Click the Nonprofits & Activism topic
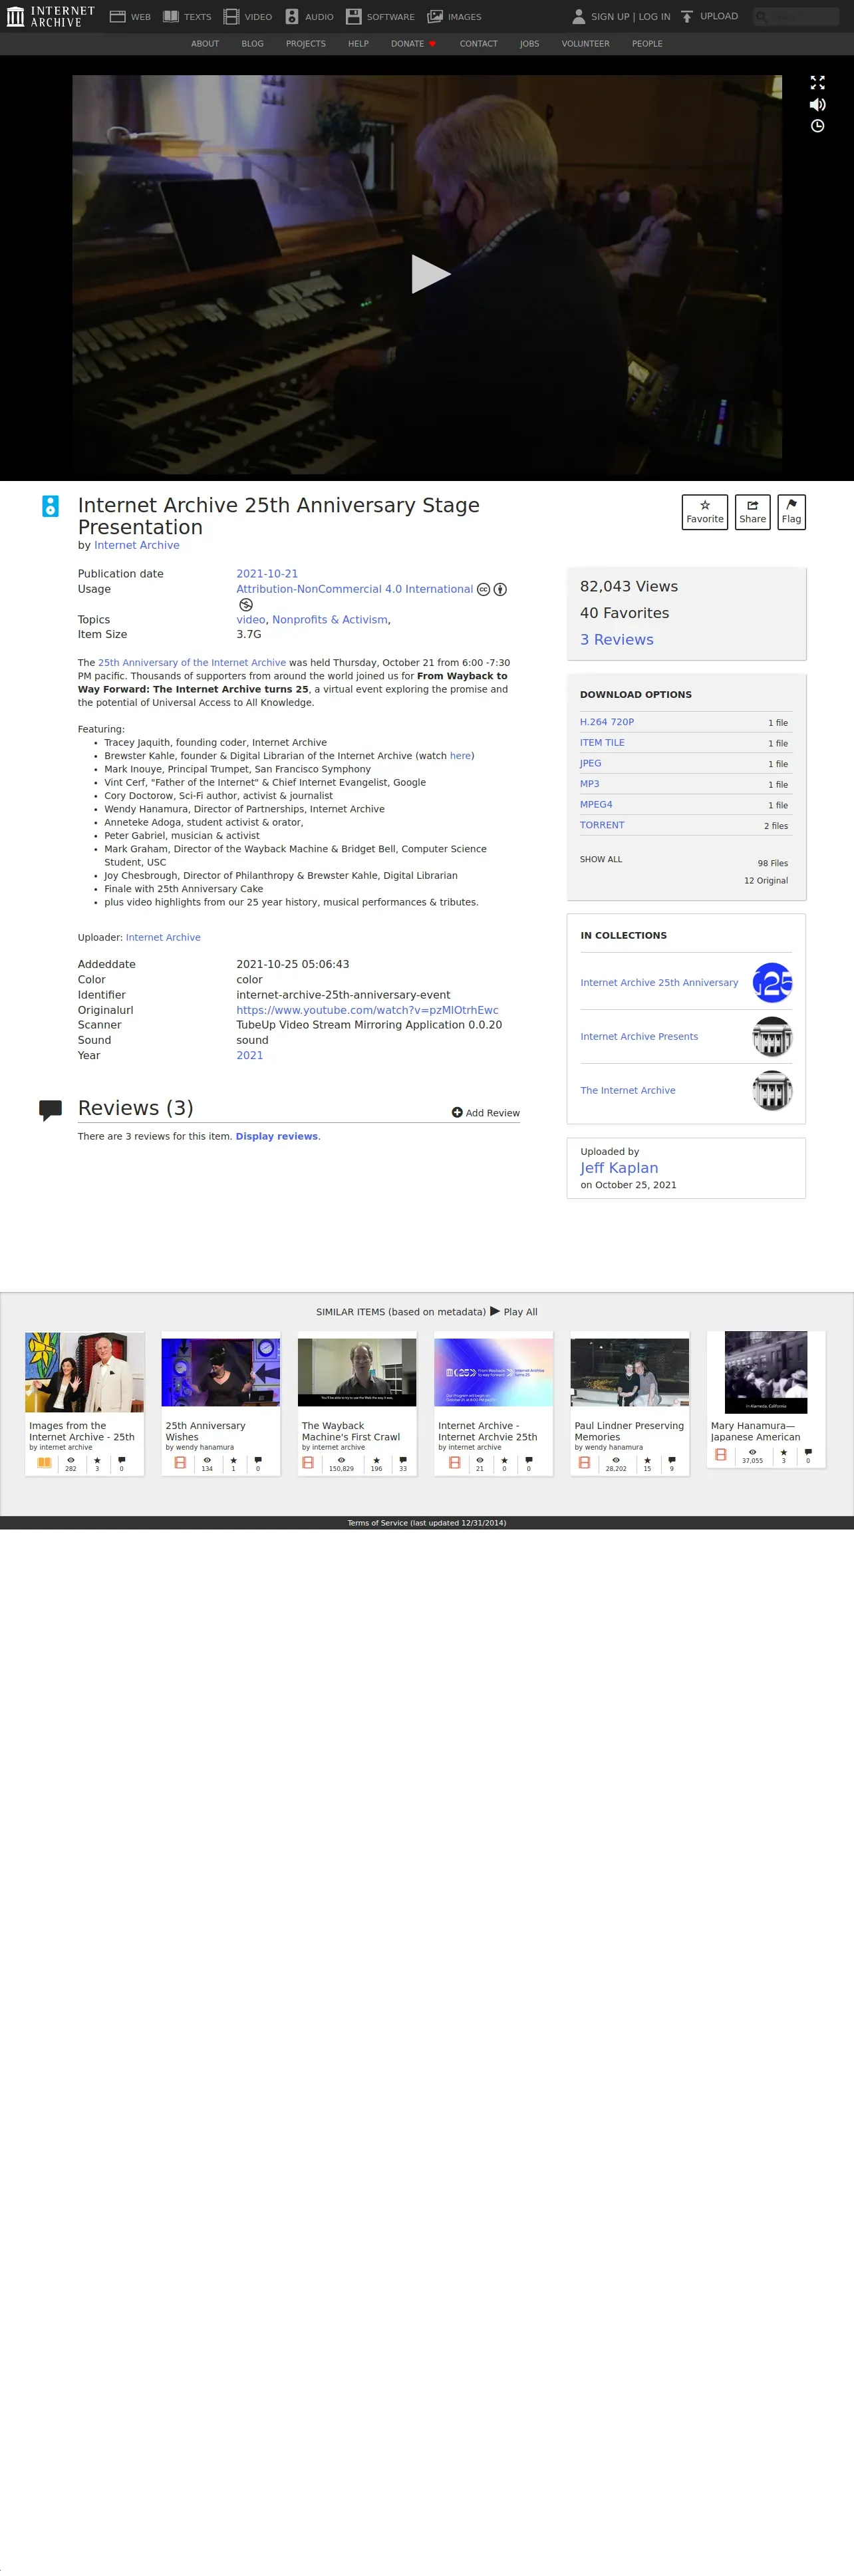This screenshot has height=2576, width=854. point(330,620)
